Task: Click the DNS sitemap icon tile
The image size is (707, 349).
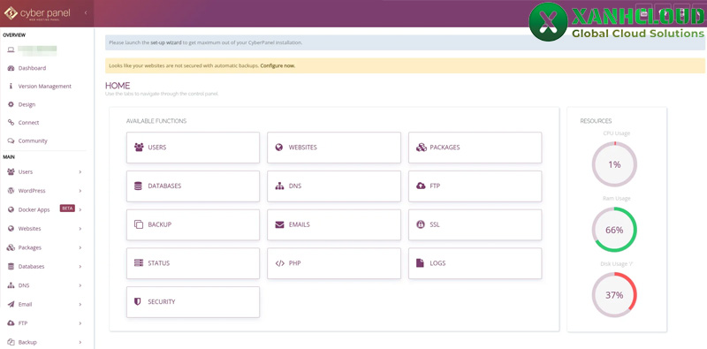Action: 279,186
